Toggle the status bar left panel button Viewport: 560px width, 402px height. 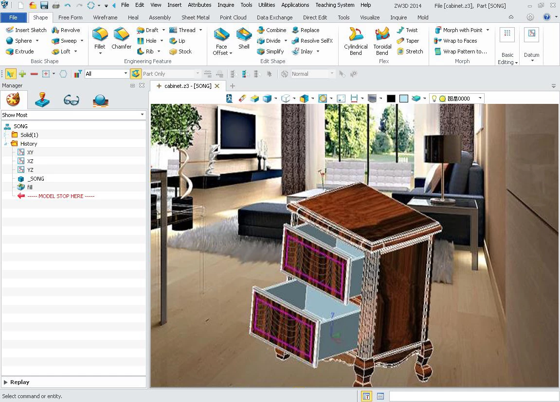[x=366, y=396]
